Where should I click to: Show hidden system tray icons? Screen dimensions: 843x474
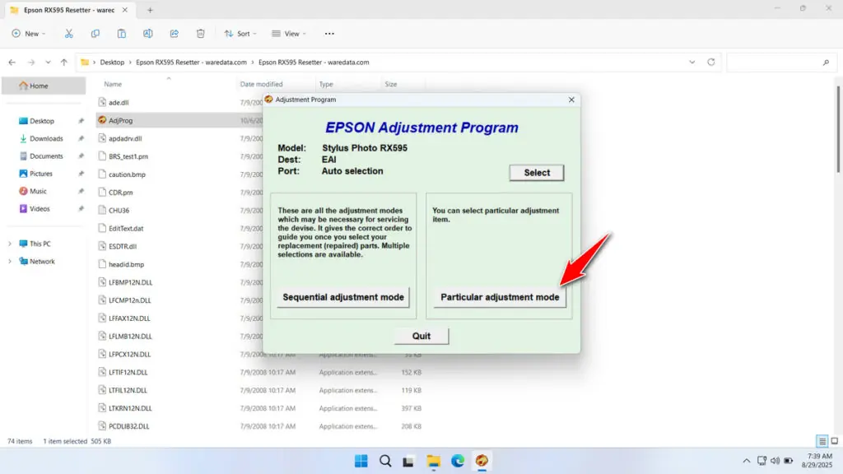click(746, 461)
